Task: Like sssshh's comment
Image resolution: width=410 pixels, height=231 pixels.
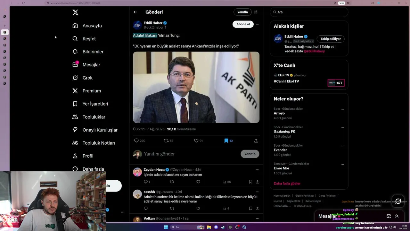Action: coord(198,209)
